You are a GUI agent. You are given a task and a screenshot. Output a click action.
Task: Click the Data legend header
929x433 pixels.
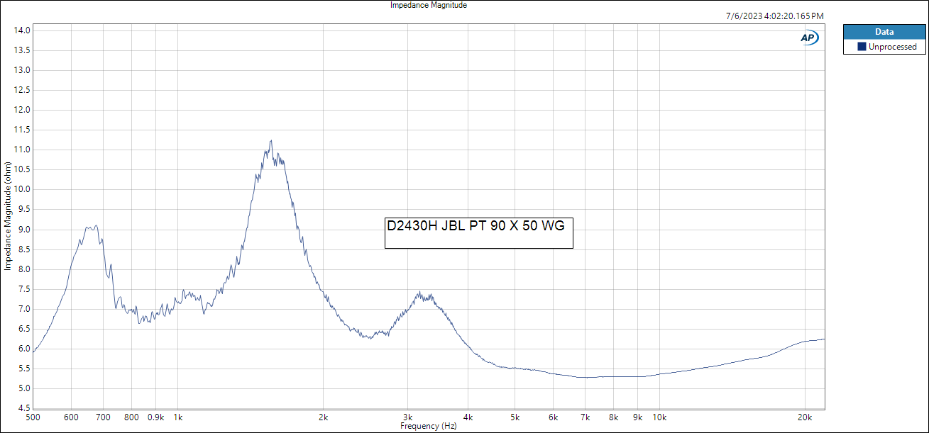(x=884, y=32)
